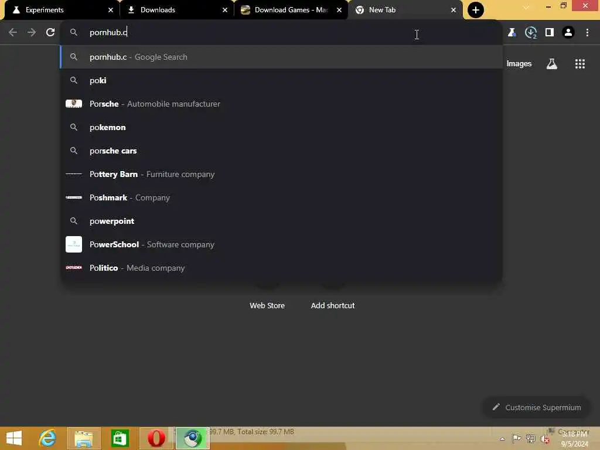The image size is (600, 450).
Task: Open the network tray icon
Action: click(530, 438)
